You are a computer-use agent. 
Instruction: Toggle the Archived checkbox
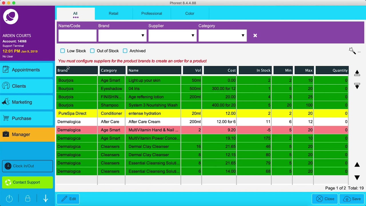click(125, 51)
